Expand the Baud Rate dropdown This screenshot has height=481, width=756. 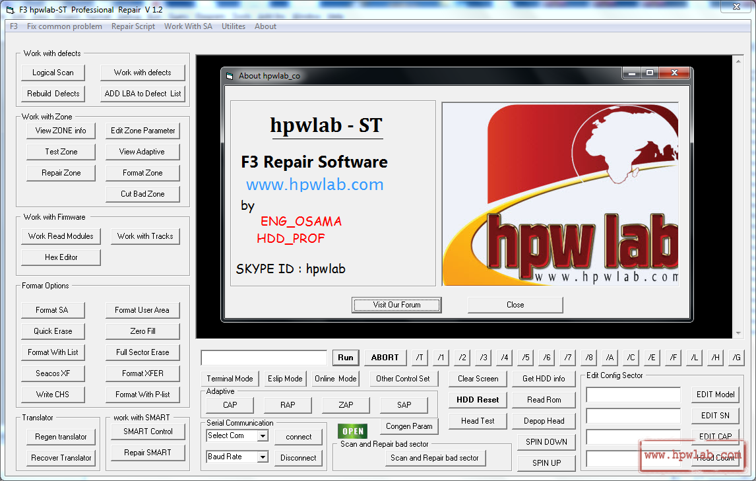(263, 457)
